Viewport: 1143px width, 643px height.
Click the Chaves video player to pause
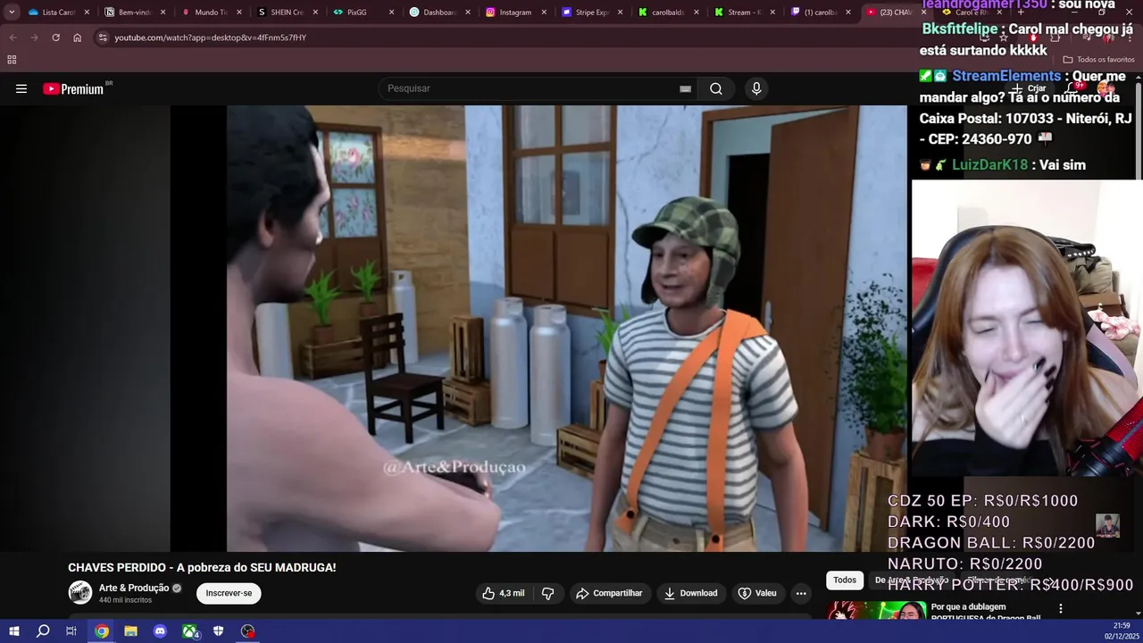[x=539, y=328]
